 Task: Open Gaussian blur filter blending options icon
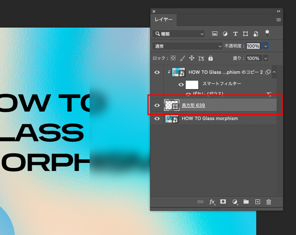[269, 94]
